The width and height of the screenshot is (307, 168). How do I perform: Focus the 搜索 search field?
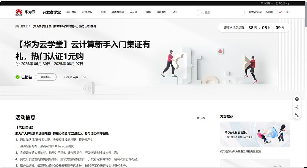coord(221,13)
